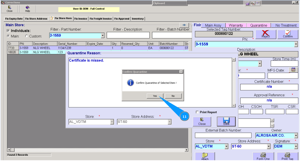Click the Filter - Description input field
The width and height of the screenshot is (300, 161).
pos(128,35)
